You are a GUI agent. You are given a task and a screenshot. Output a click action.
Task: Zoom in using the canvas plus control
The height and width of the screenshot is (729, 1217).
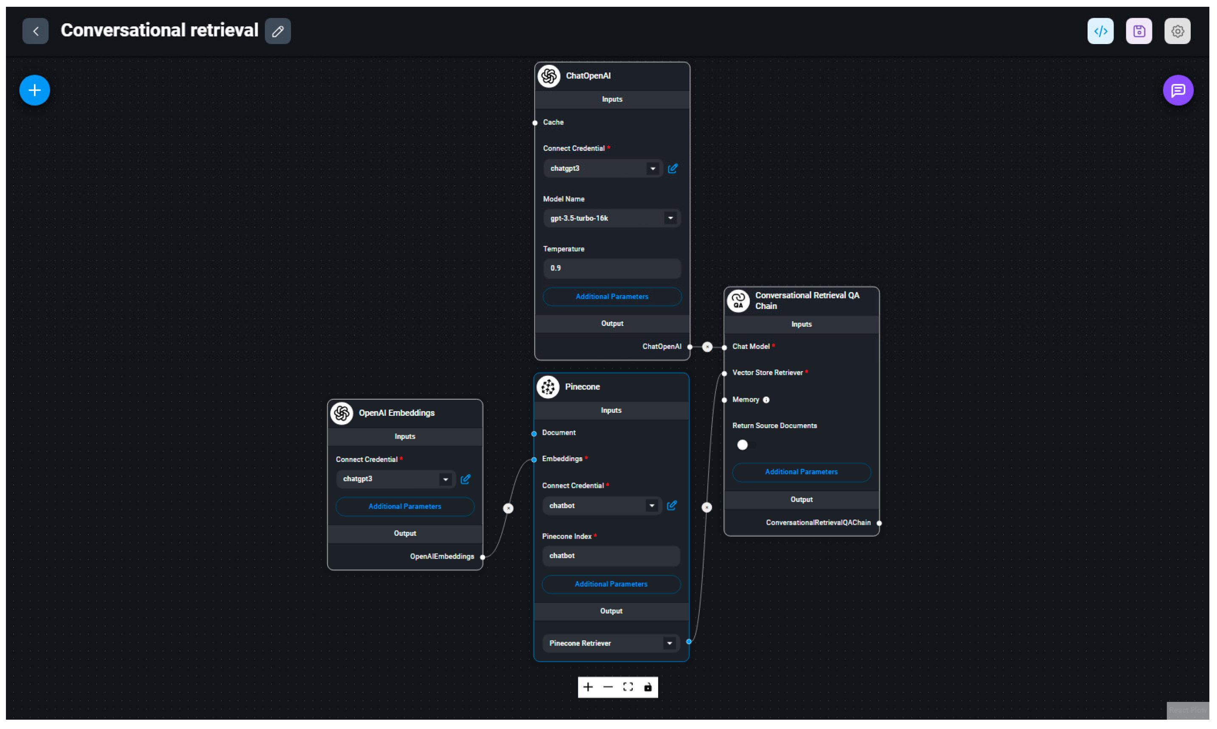(x=588, y=687)
